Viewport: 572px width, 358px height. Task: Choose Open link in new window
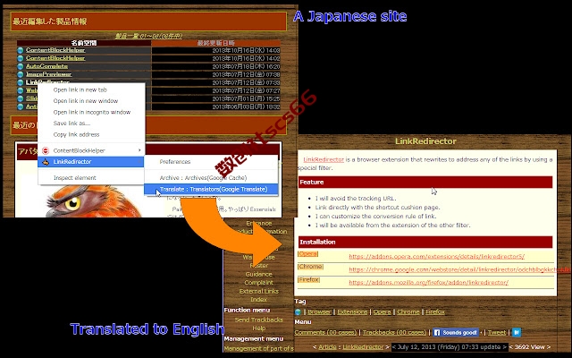[86, 101]
